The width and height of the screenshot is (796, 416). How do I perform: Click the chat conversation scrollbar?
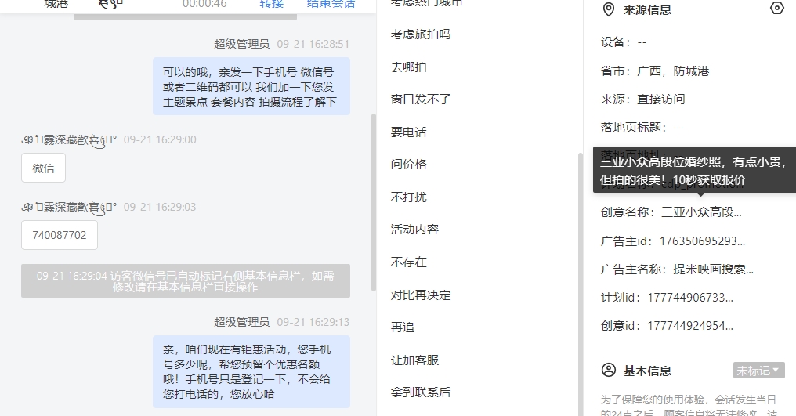tap(374, 202)
